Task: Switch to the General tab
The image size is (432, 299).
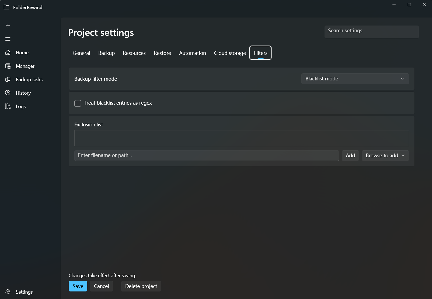Action: 81,53
